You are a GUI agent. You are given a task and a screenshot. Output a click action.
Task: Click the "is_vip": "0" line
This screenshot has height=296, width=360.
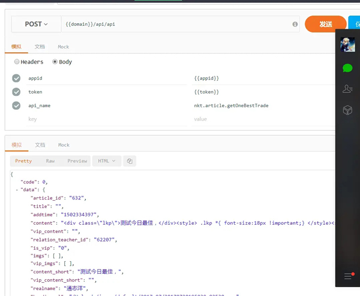[x=50, y=248]
